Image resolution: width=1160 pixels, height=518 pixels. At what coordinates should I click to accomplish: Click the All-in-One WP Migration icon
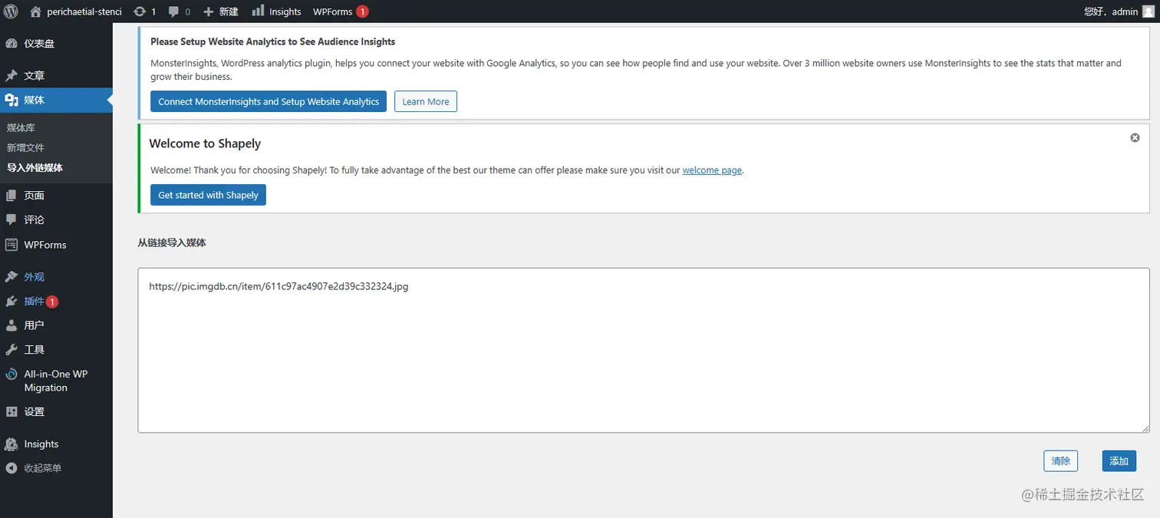12,374
